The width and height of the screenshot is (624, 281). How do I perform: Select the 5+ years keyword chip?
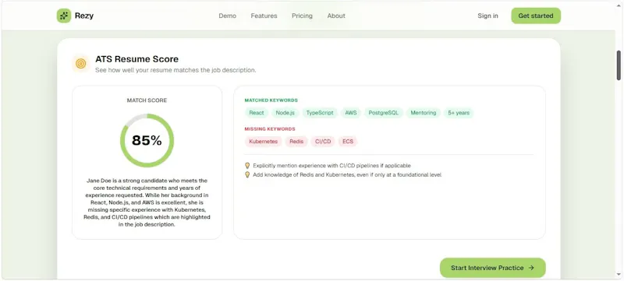459,113
